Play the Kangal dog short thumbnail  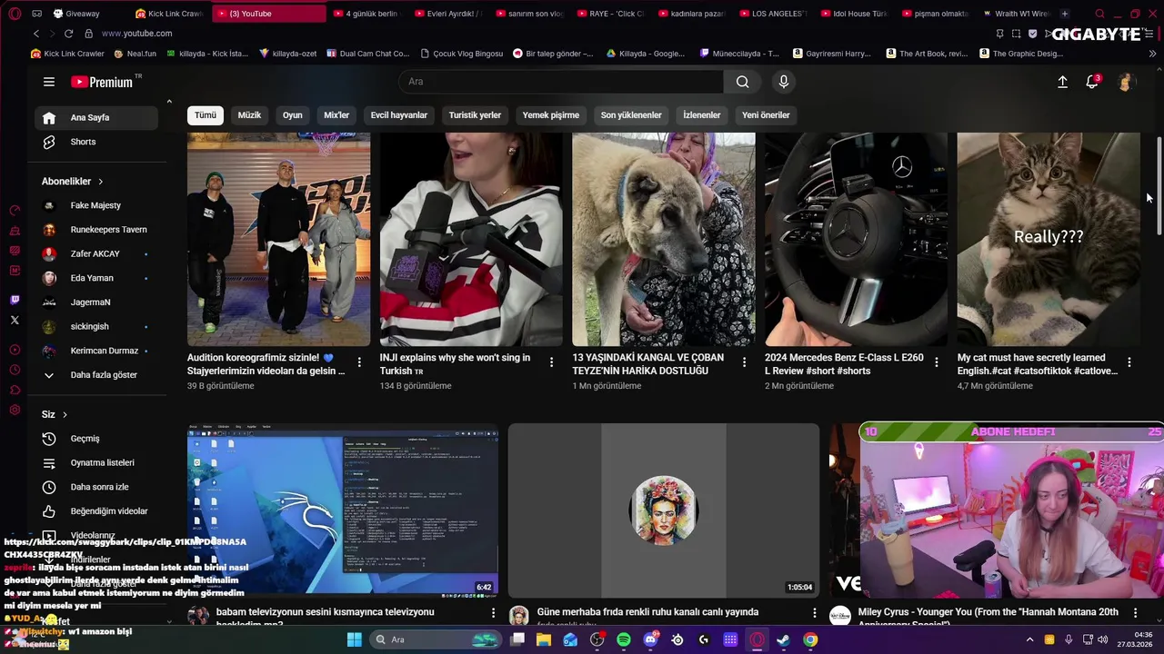664,240
